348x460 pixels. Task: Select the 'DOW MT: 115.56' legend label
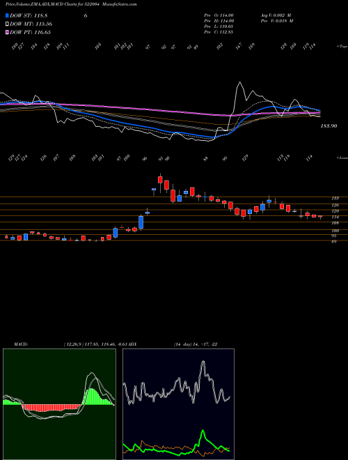pyautogui.click(x=31, y=24)
